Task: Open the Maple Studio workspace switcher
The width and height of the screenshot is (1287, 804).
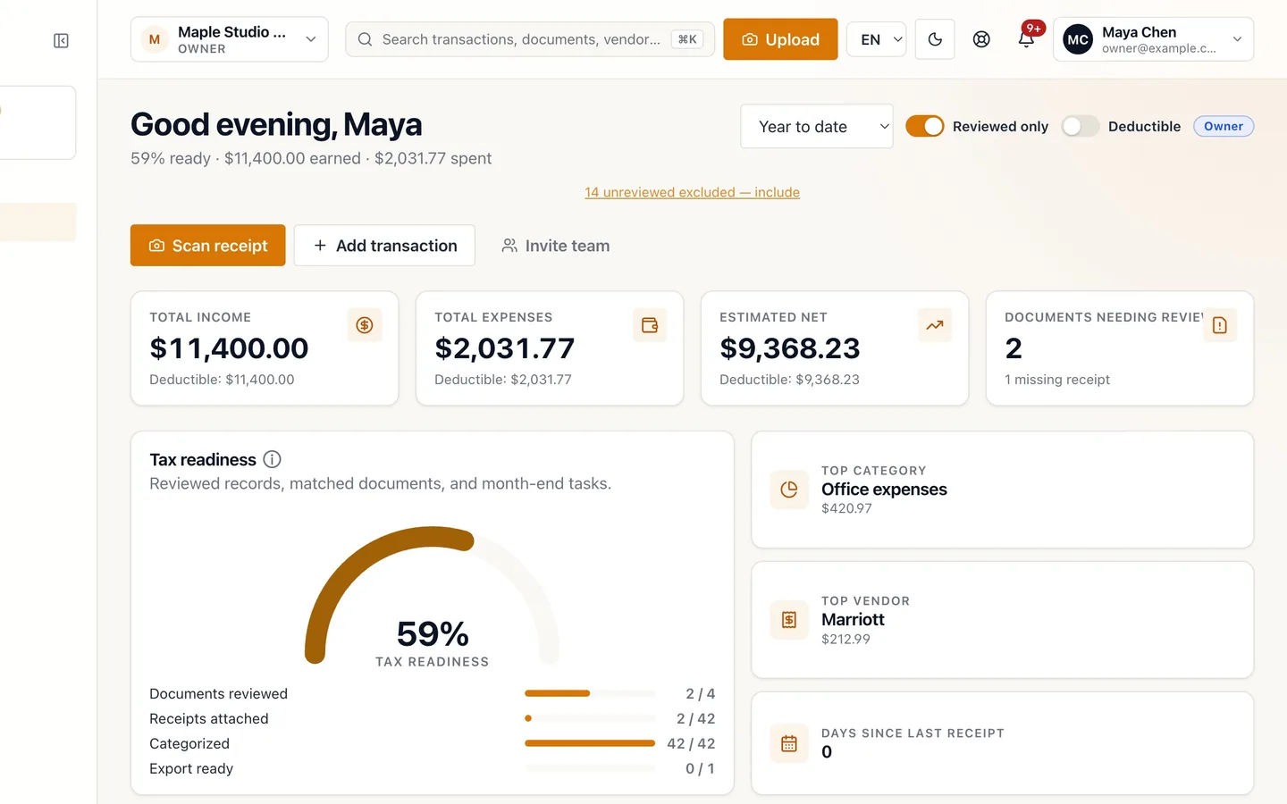Action: point(230,39)
